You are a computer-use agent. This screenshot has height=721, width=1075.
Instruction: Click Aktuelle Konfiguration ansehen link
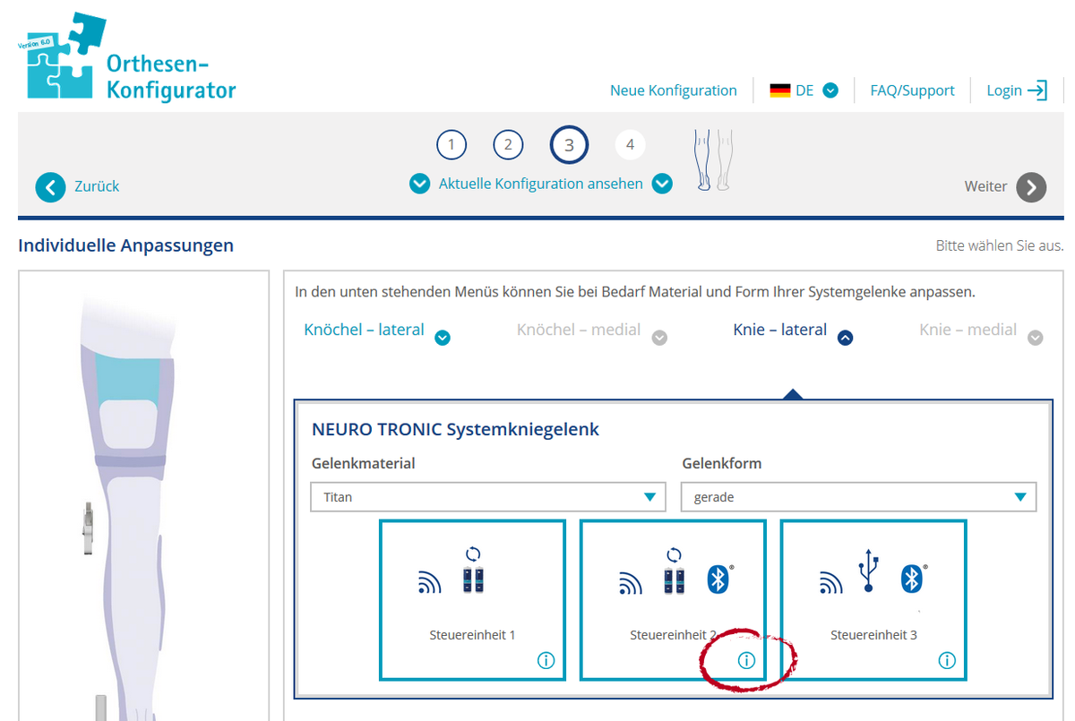point(541,184)
